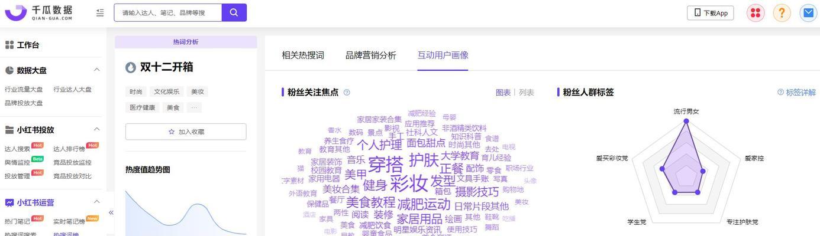Open 投放管理 in the sidebar
The width and height of the screenshot is (820, 236).
click(17, 176)
